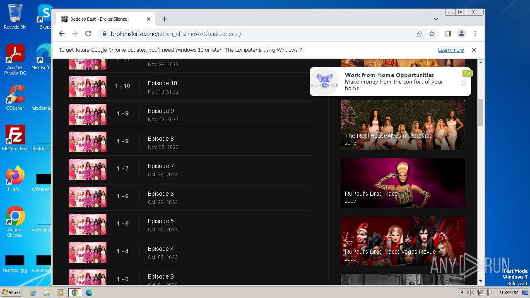Bookmark this page with the star icon
Image resolution: width=530 pixels, height=298 pixels.
432,34
